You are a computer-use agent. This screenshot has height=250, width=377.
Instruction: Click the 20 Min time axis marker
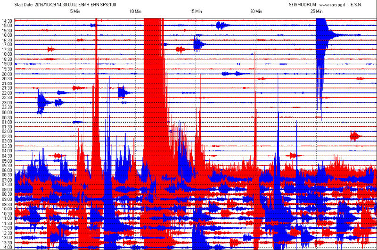click(256, 11)
